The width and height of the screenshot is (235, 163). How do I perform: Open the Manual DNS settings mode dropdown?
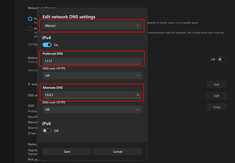(92, 26)
